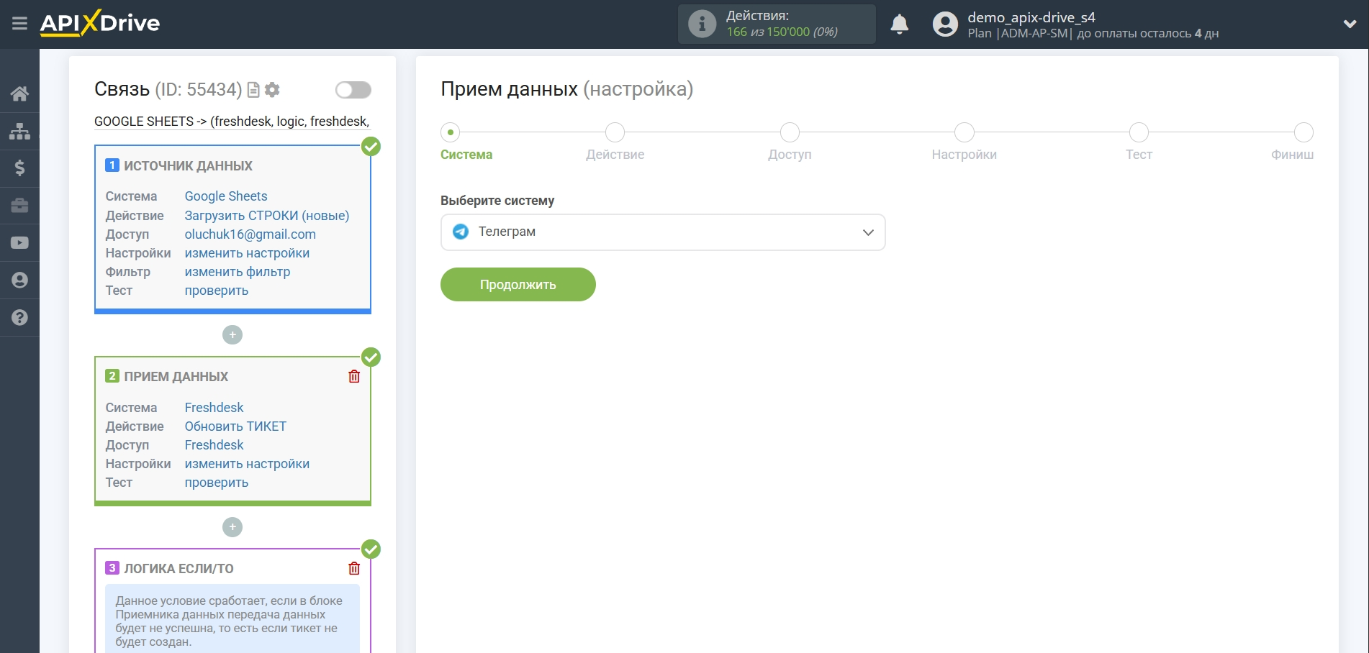Image resolution: width=1369 pixels, height=653 pixels.
Task: Click Загрузить СТРОКИ (новые) link
Action: [x=267, y=216]
